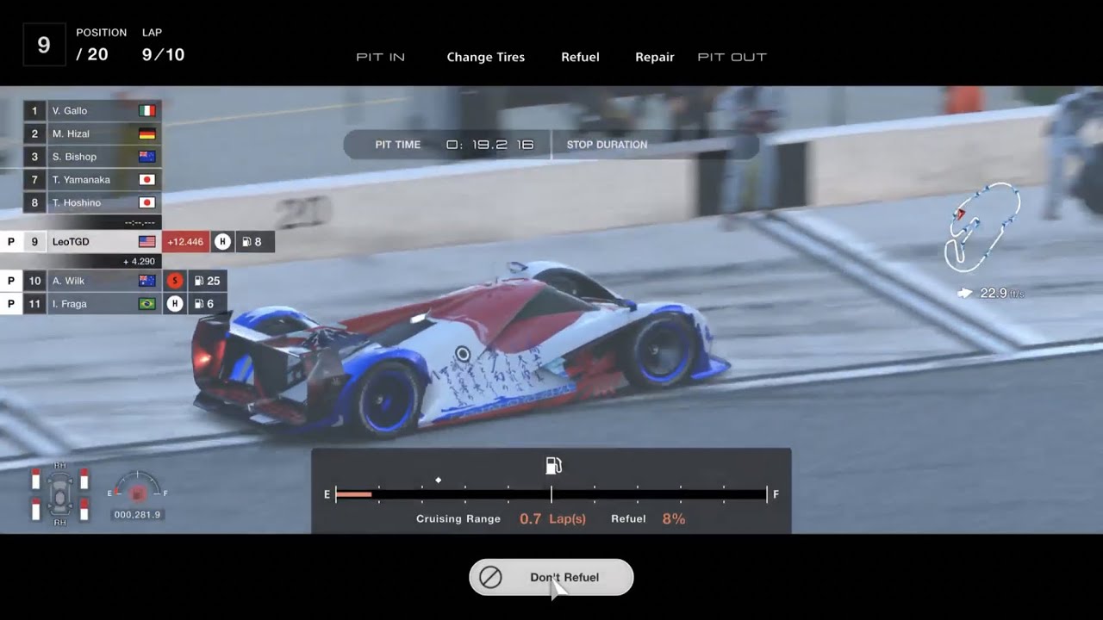Select the Change Tires pit step

[x=485, y=57]
